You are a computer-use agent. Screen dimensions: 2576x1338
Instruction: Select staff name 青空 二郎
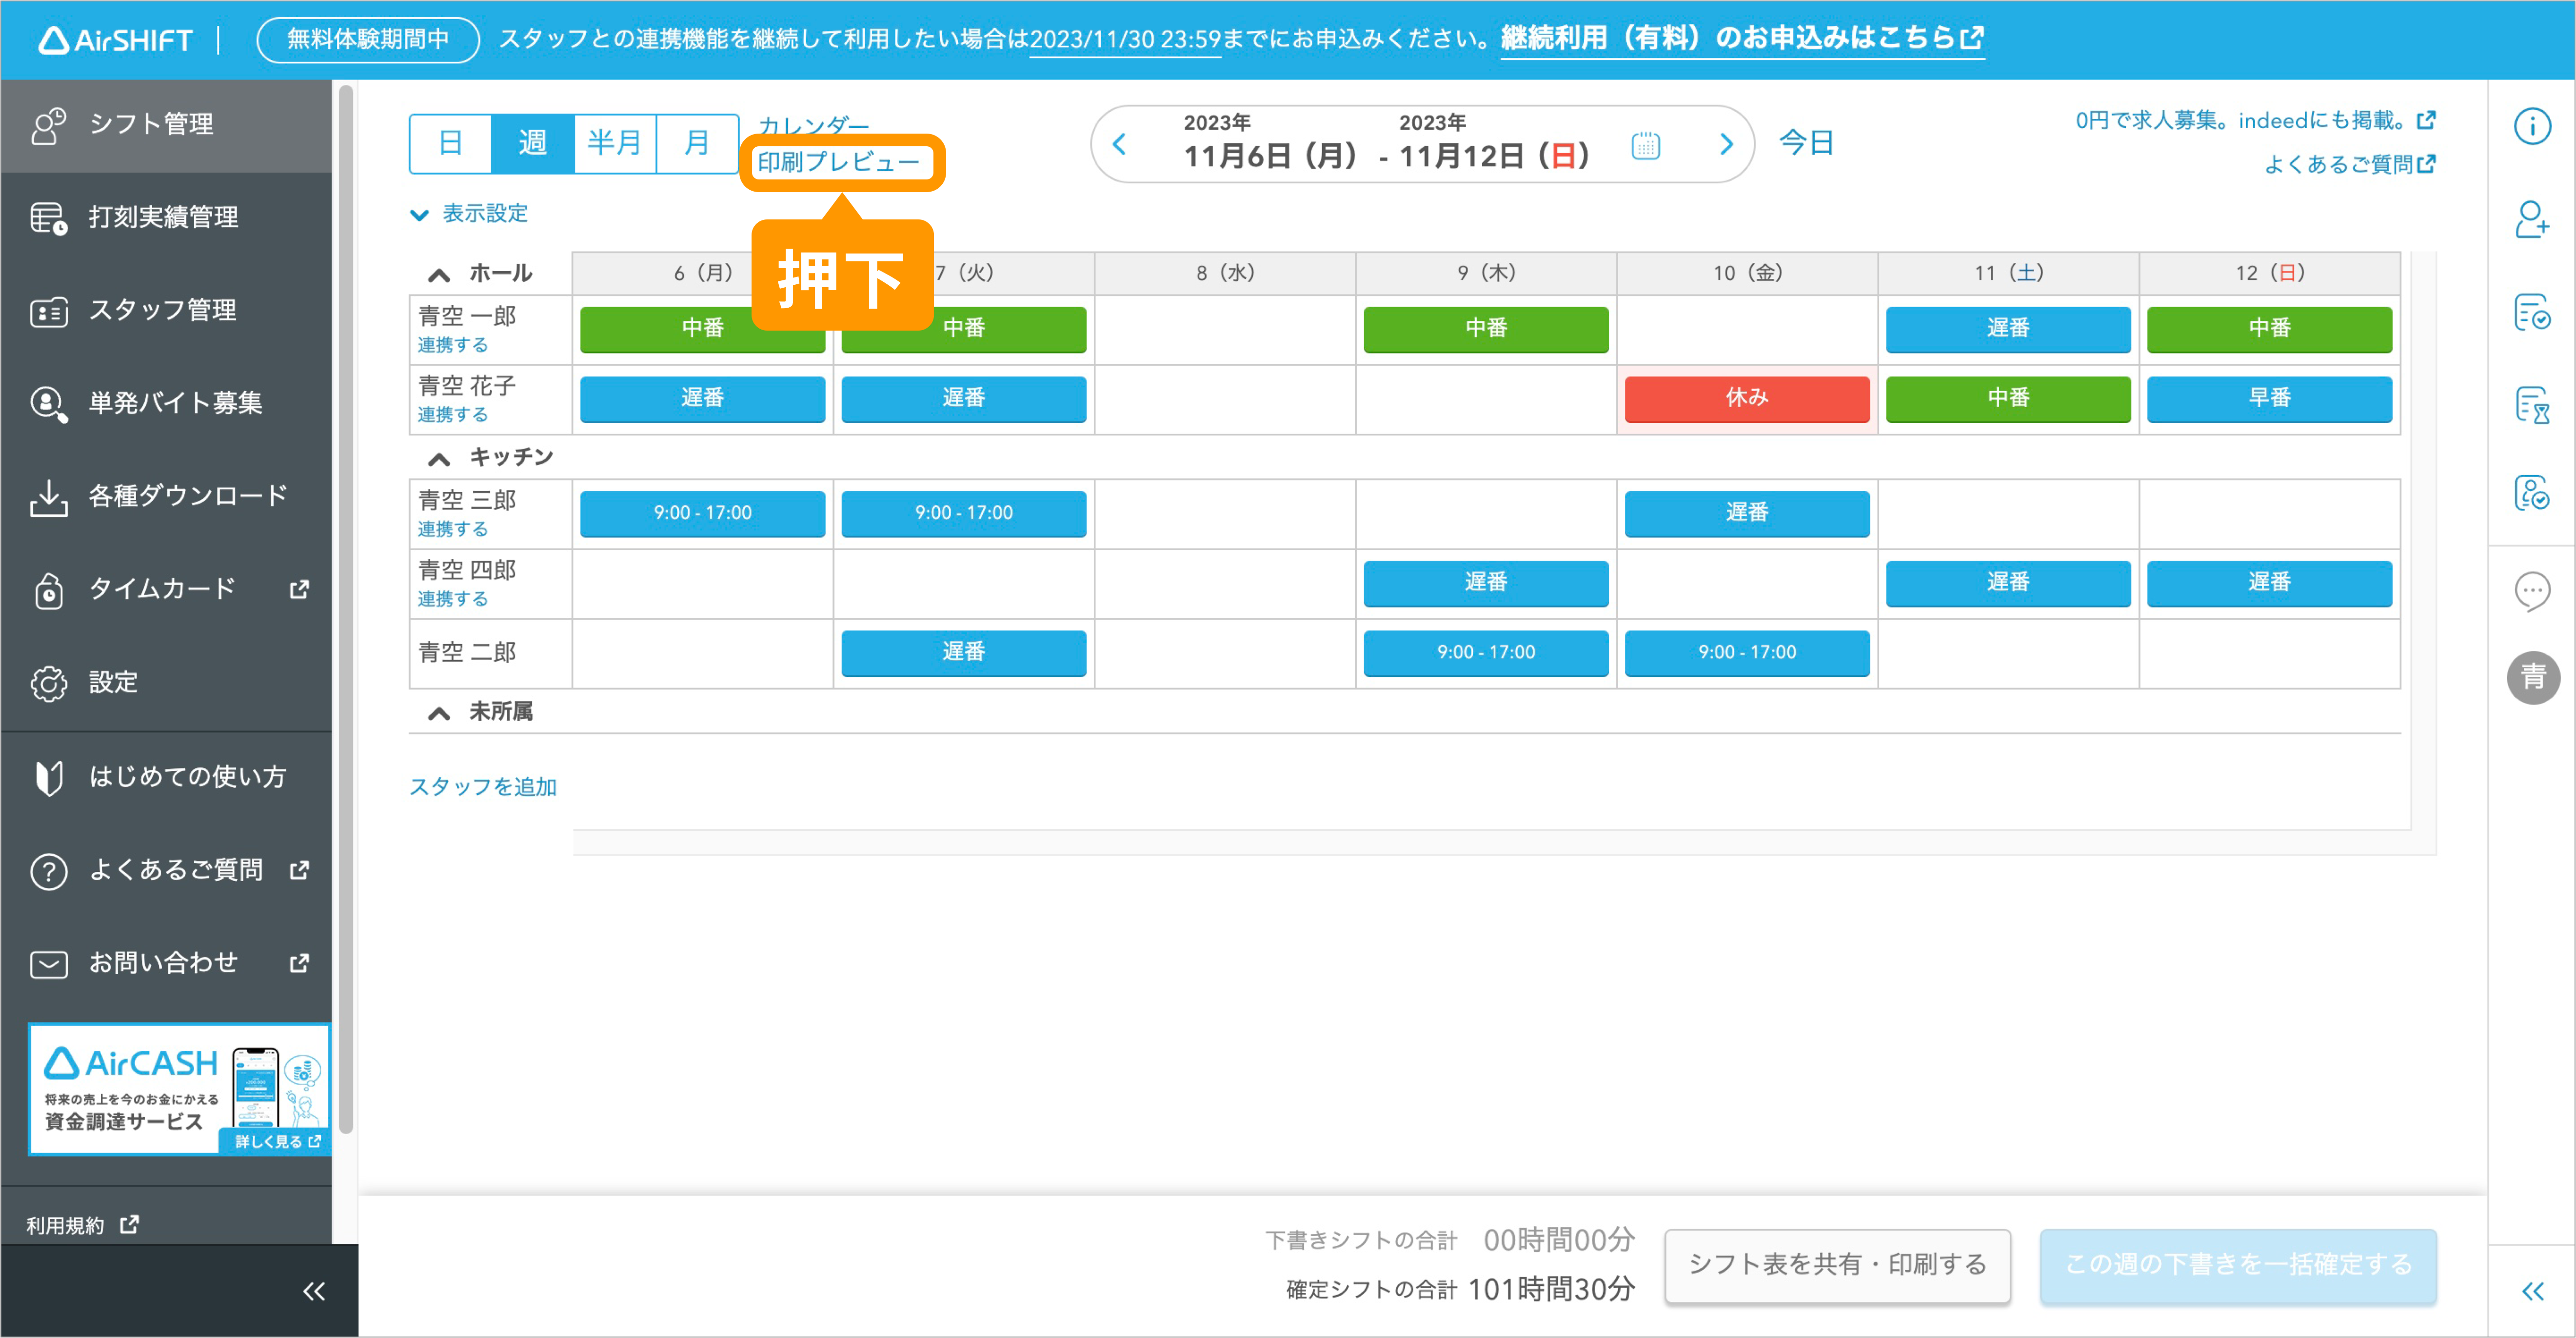pos(466,652)
